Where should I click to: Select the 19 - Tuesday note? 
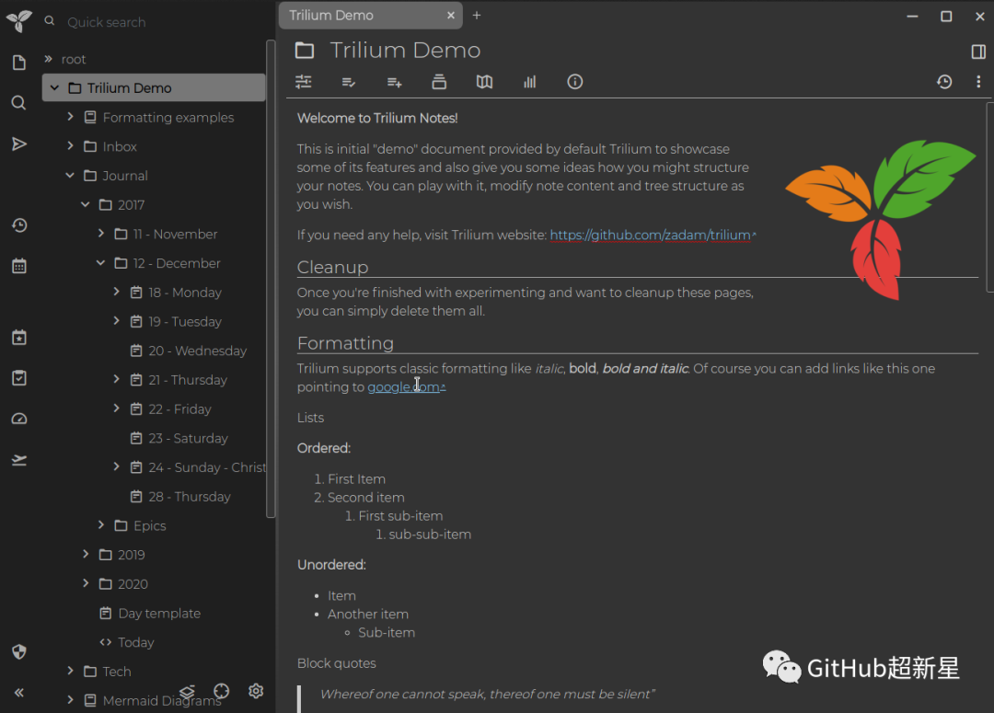pyautogui.click(x=184, y=321)
